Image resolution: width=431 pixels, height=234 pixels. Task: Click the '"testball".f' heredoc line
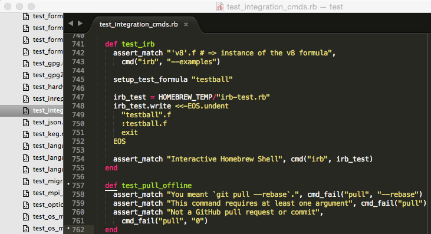coord(146,115)
